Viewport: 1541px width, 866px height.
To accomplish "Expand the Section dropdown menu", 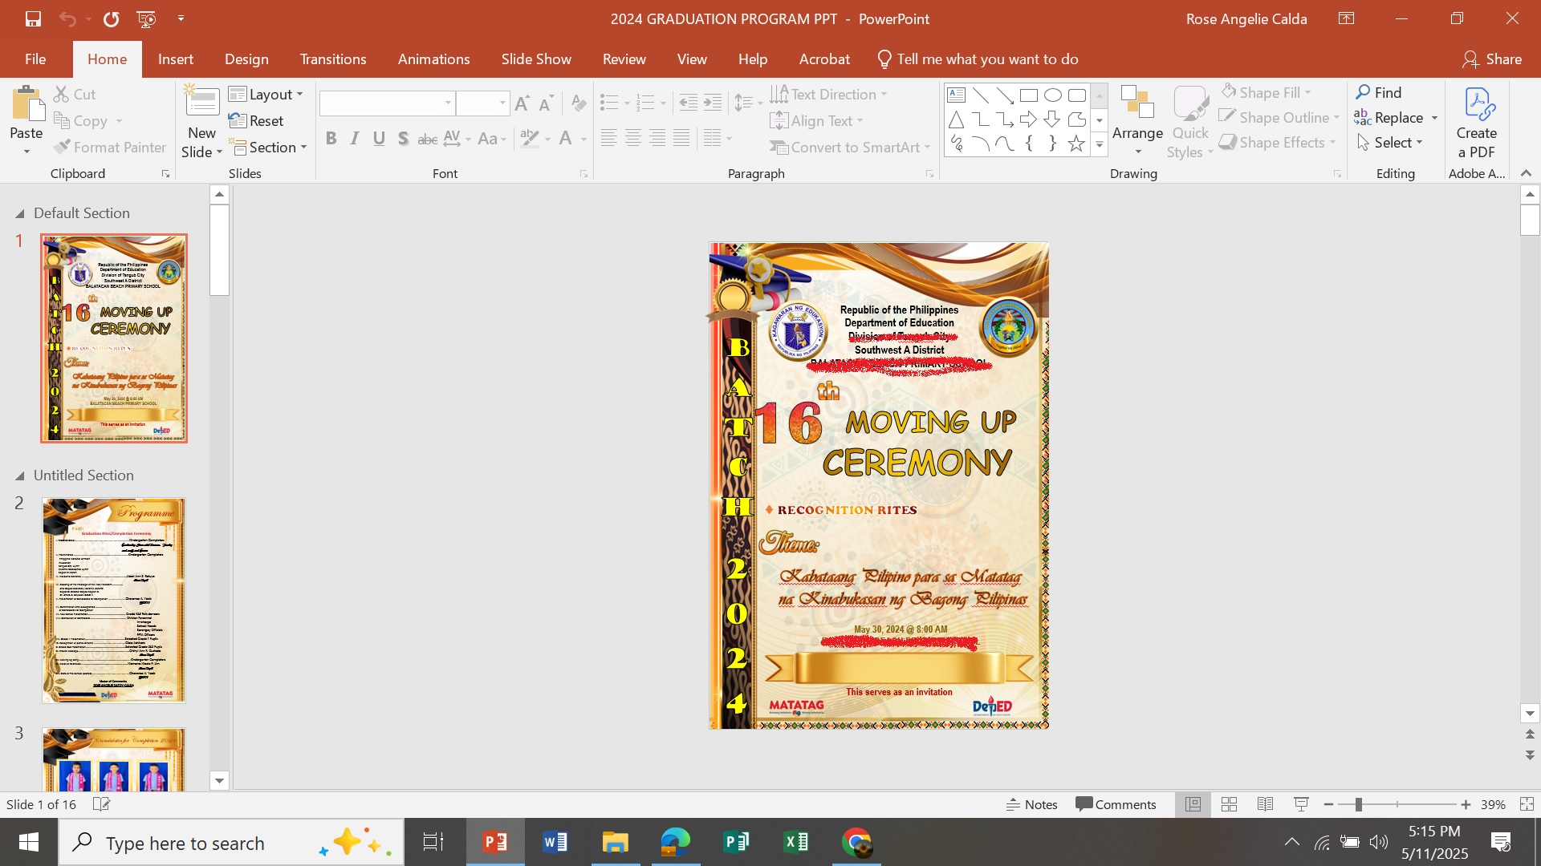I will click(269, 148).
